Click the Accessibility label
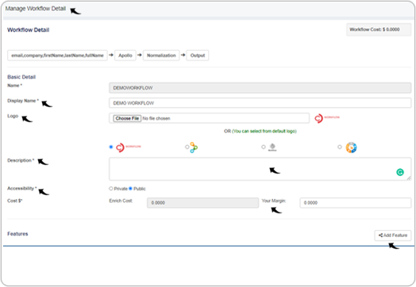This screenshot has width=416, height=287. (x=22, y=189)
